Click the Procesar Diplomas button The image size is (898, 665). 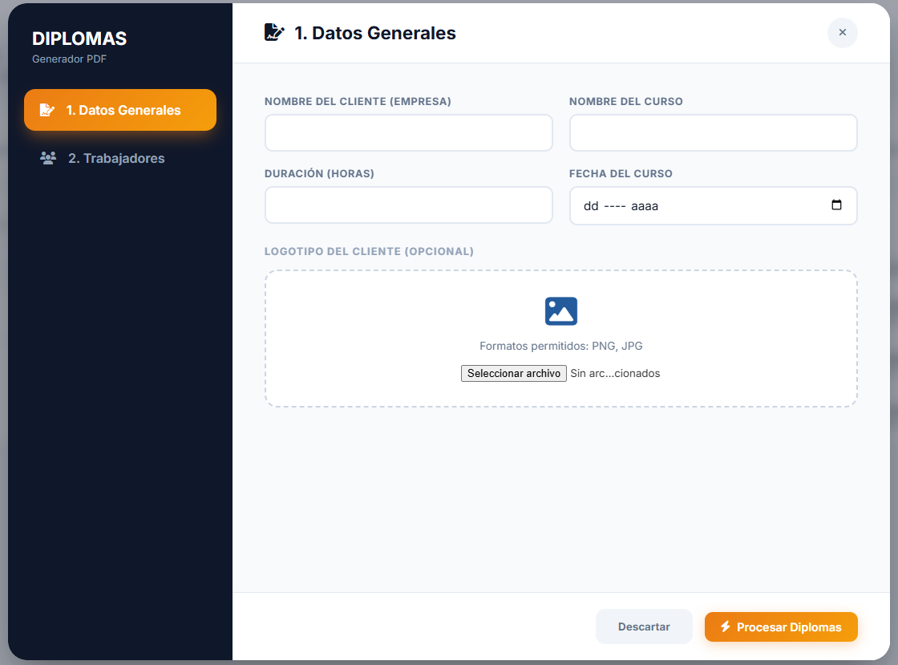point(781,626)
